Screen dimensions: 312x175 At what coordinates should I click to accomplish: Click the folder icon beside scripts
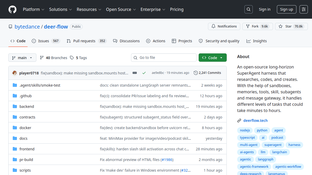(x=15, y=170)
